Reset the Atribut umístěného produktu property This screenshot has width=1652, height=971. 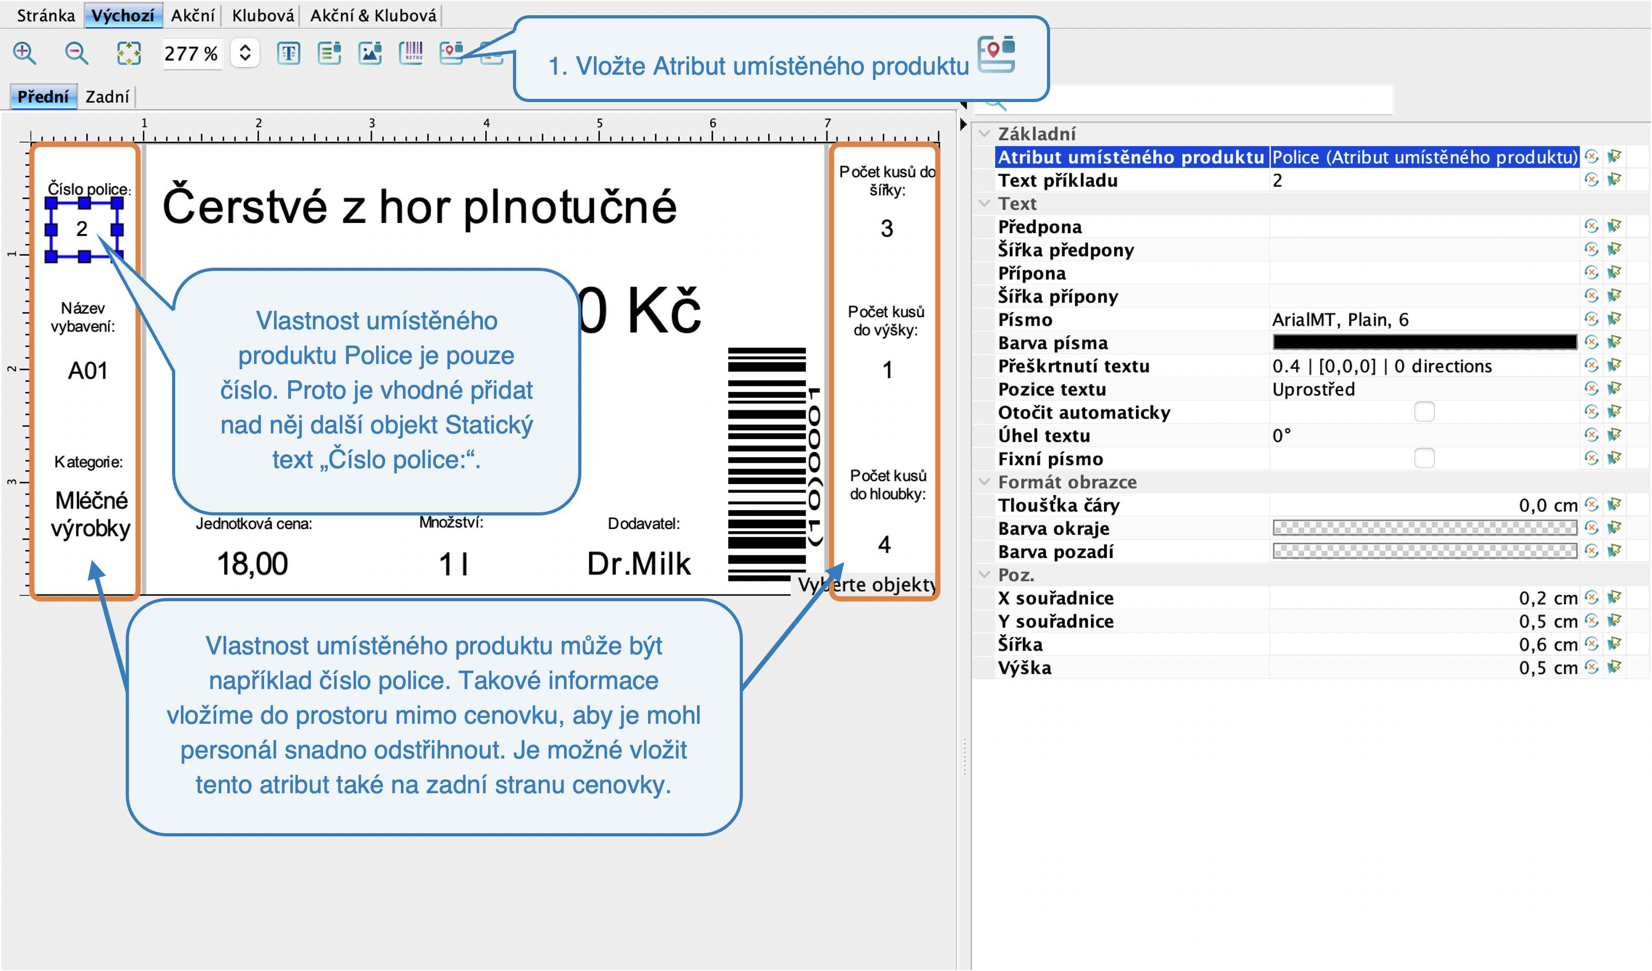pyautogui.click(x=1591, y=157)
